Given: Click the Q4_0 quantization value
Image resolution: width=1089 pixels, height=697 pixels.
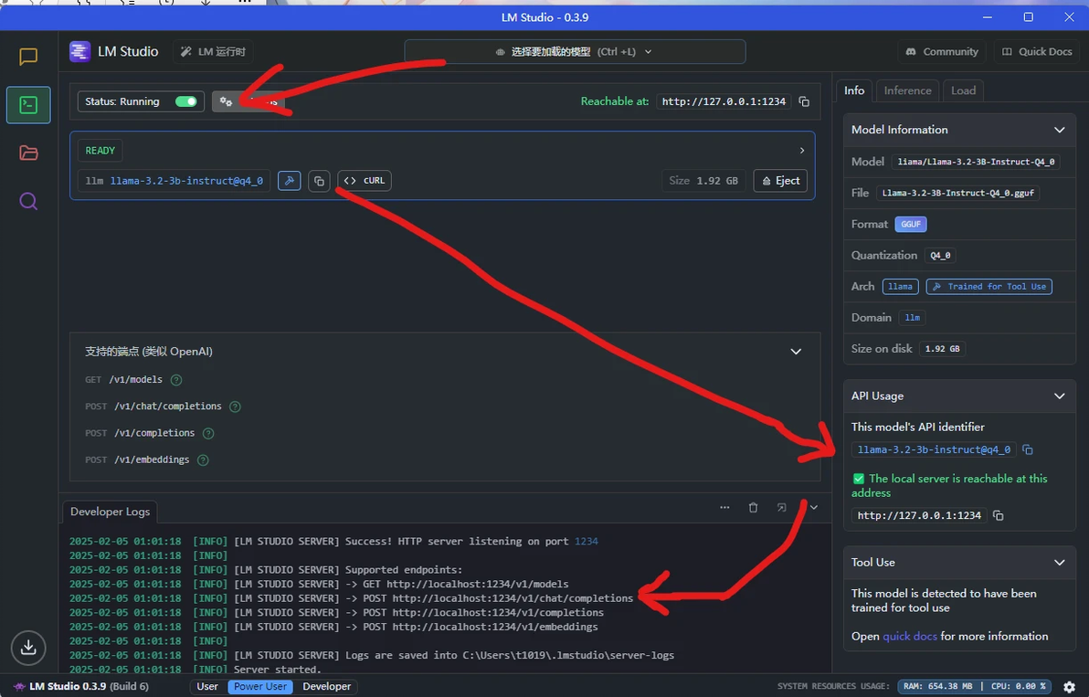Looking at the screenshot, I should click(x=940, y=256).
